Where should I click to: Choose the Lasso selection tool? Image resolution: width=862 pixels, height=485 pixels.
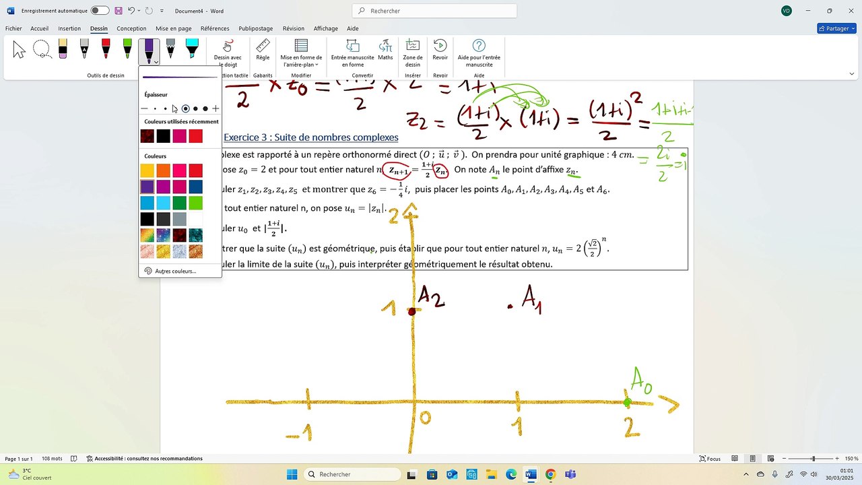point(42,49)
